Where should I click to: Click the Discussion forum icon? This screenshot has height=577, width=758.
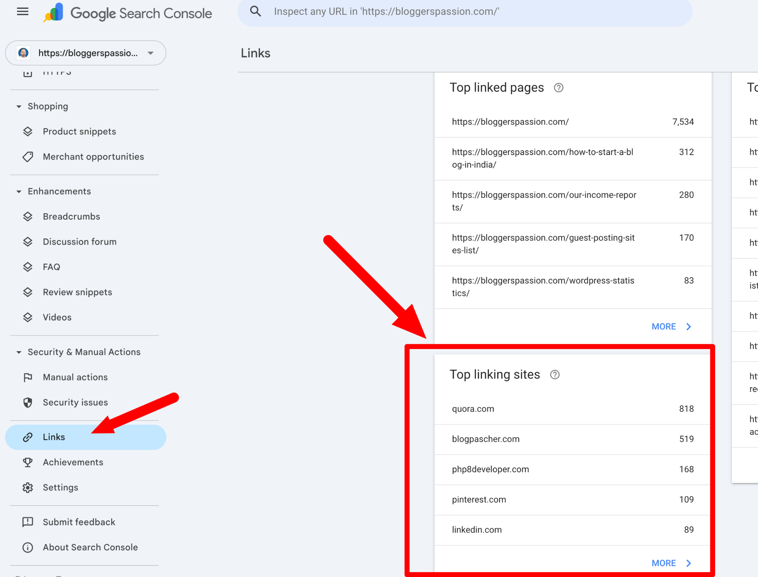tap(28, 242)
